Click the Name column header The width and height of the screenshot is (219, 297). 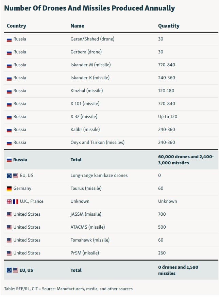pos(77,26)
